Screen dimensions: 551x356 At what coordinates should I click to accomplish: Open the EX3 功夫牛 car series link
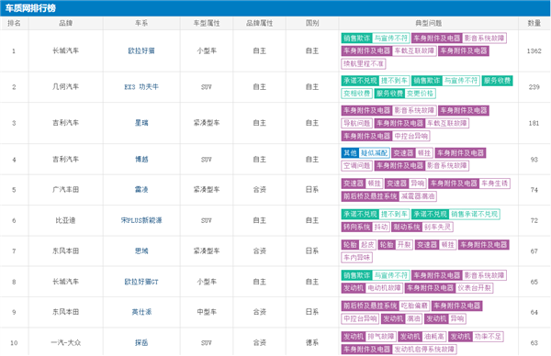[x=141, y=87]
